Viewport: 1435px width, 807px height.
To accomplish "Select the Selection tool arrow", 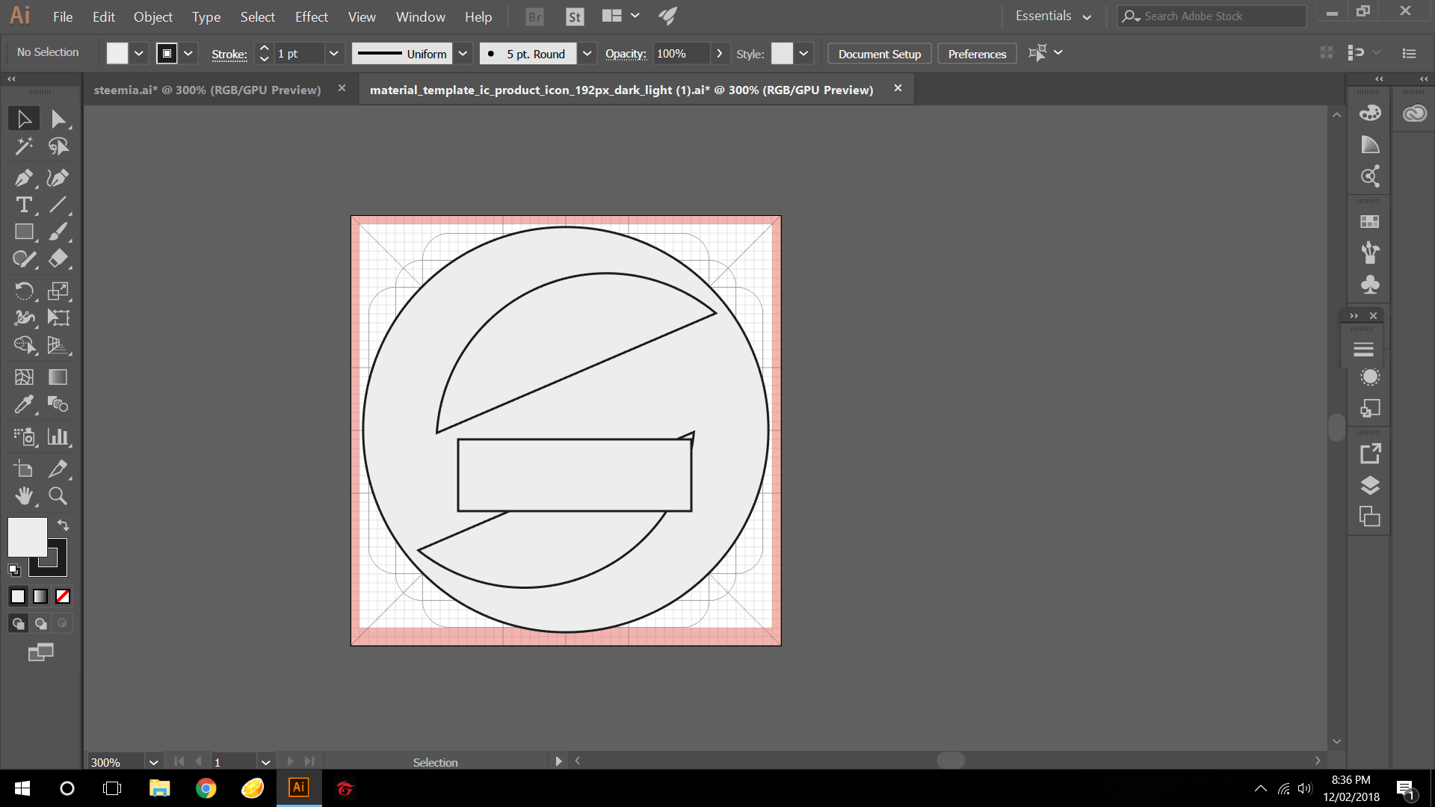I will [x=24, y=119].
